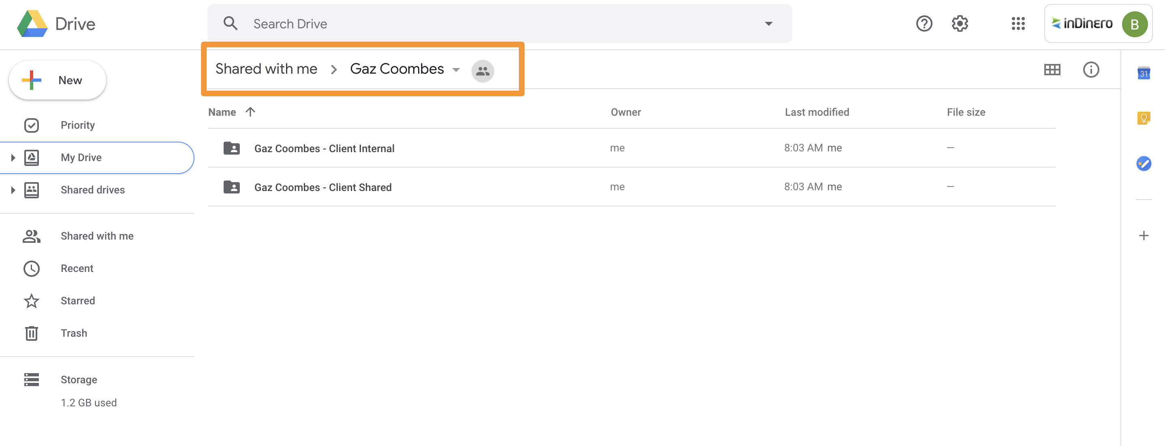Open the Gaz Coombes folder dropdown
1165x446 pixels.
pyautogui.click(x=456, y=70)
